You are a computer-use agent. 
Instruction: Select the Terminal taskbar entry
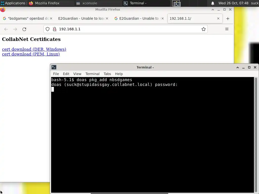(146, 3)
